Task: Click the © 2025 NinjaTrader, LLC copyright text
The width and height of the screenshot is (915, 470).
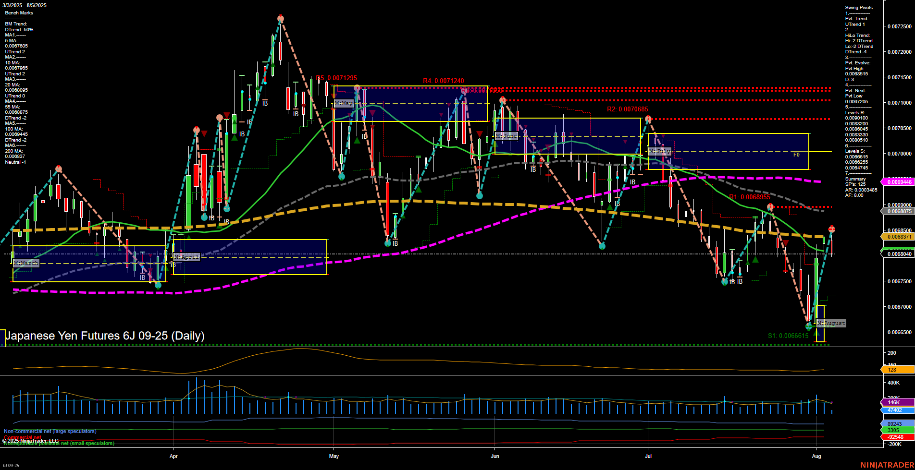Action: tap(29, 440)
